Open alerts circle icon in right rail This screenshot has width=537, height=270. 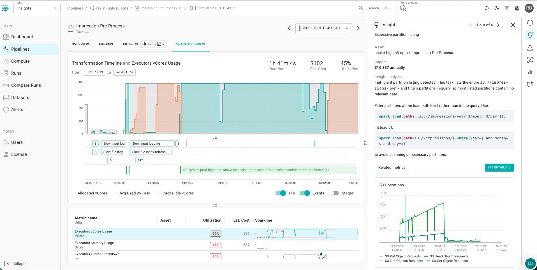(x=530, y=23)
